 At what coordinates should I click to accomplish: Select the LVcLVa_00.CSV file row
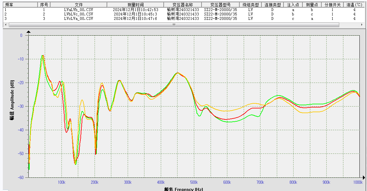click(78, 19)
